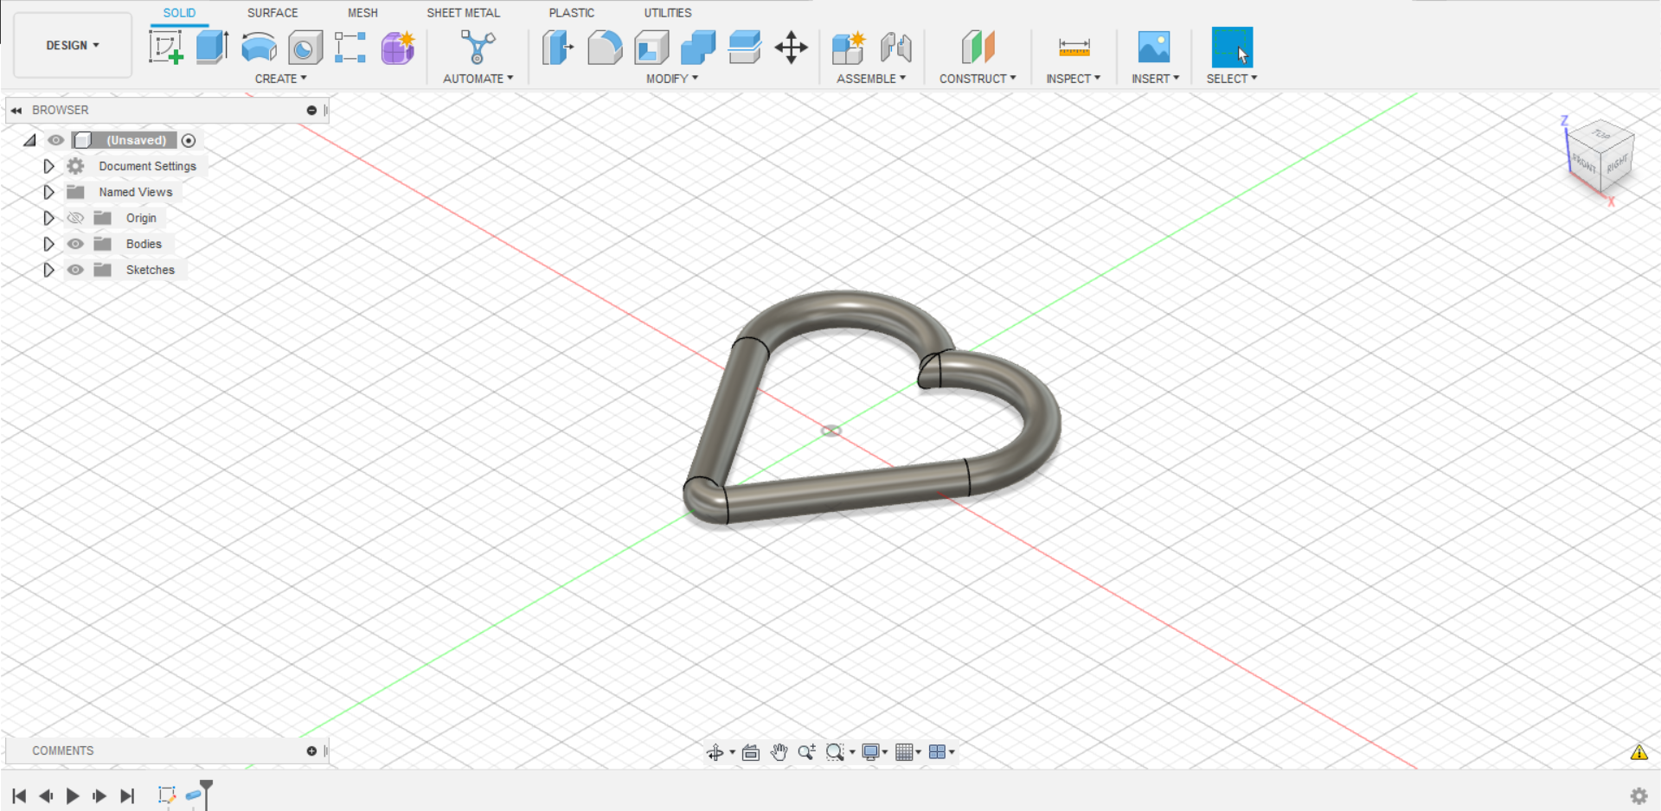Screen dimensions: 1661x811
Task: Open the Viewports layout icon
Action: click(x=937, y=752)
